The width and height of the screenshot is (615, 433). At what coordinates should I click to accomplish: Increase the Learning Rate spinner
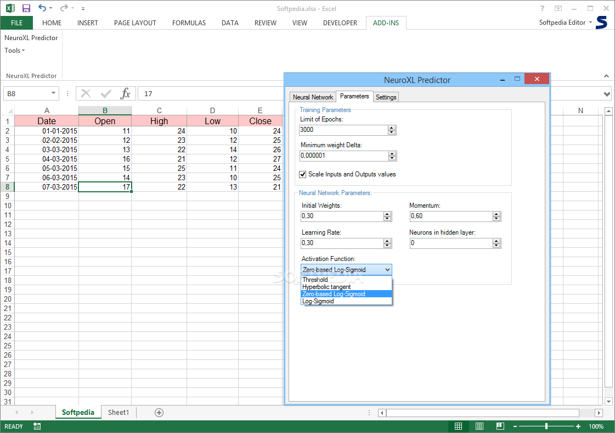point(387,241)
